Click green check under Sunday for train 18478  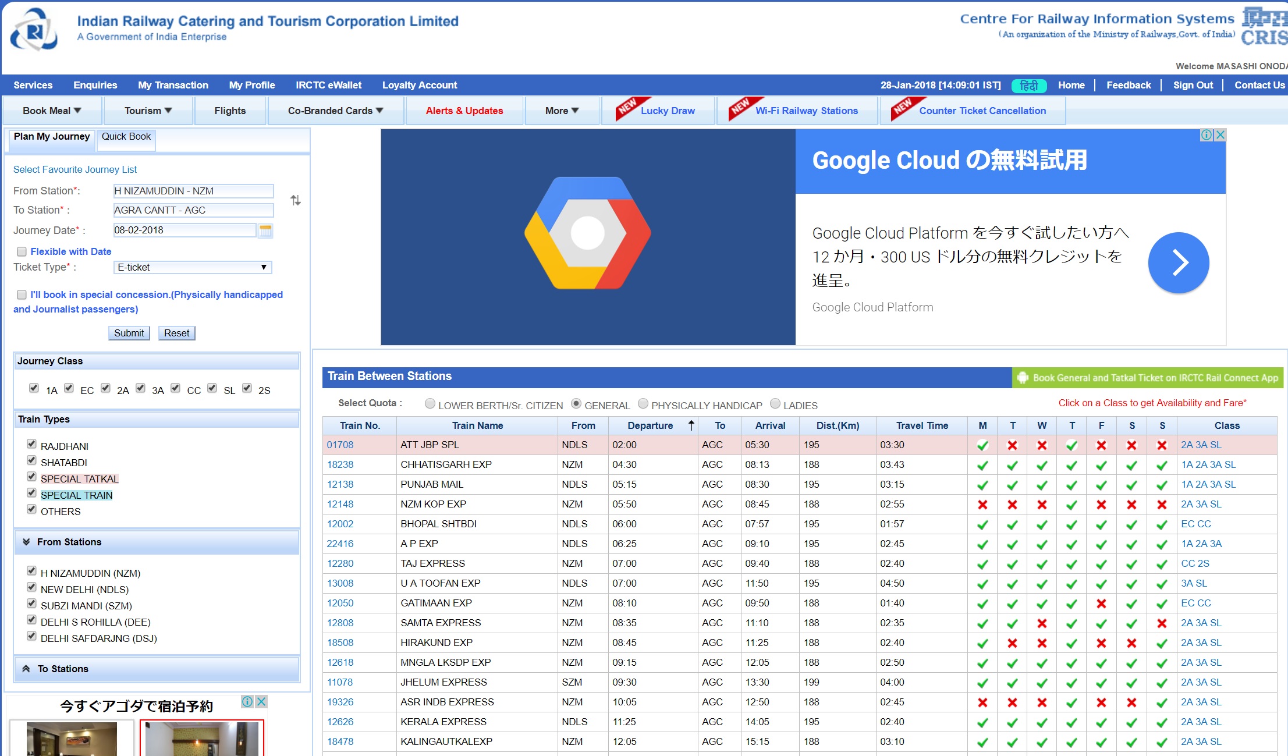click(1162, 742)
